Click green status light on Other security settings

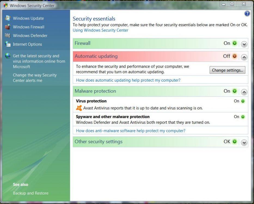click(x=234, y=141)
